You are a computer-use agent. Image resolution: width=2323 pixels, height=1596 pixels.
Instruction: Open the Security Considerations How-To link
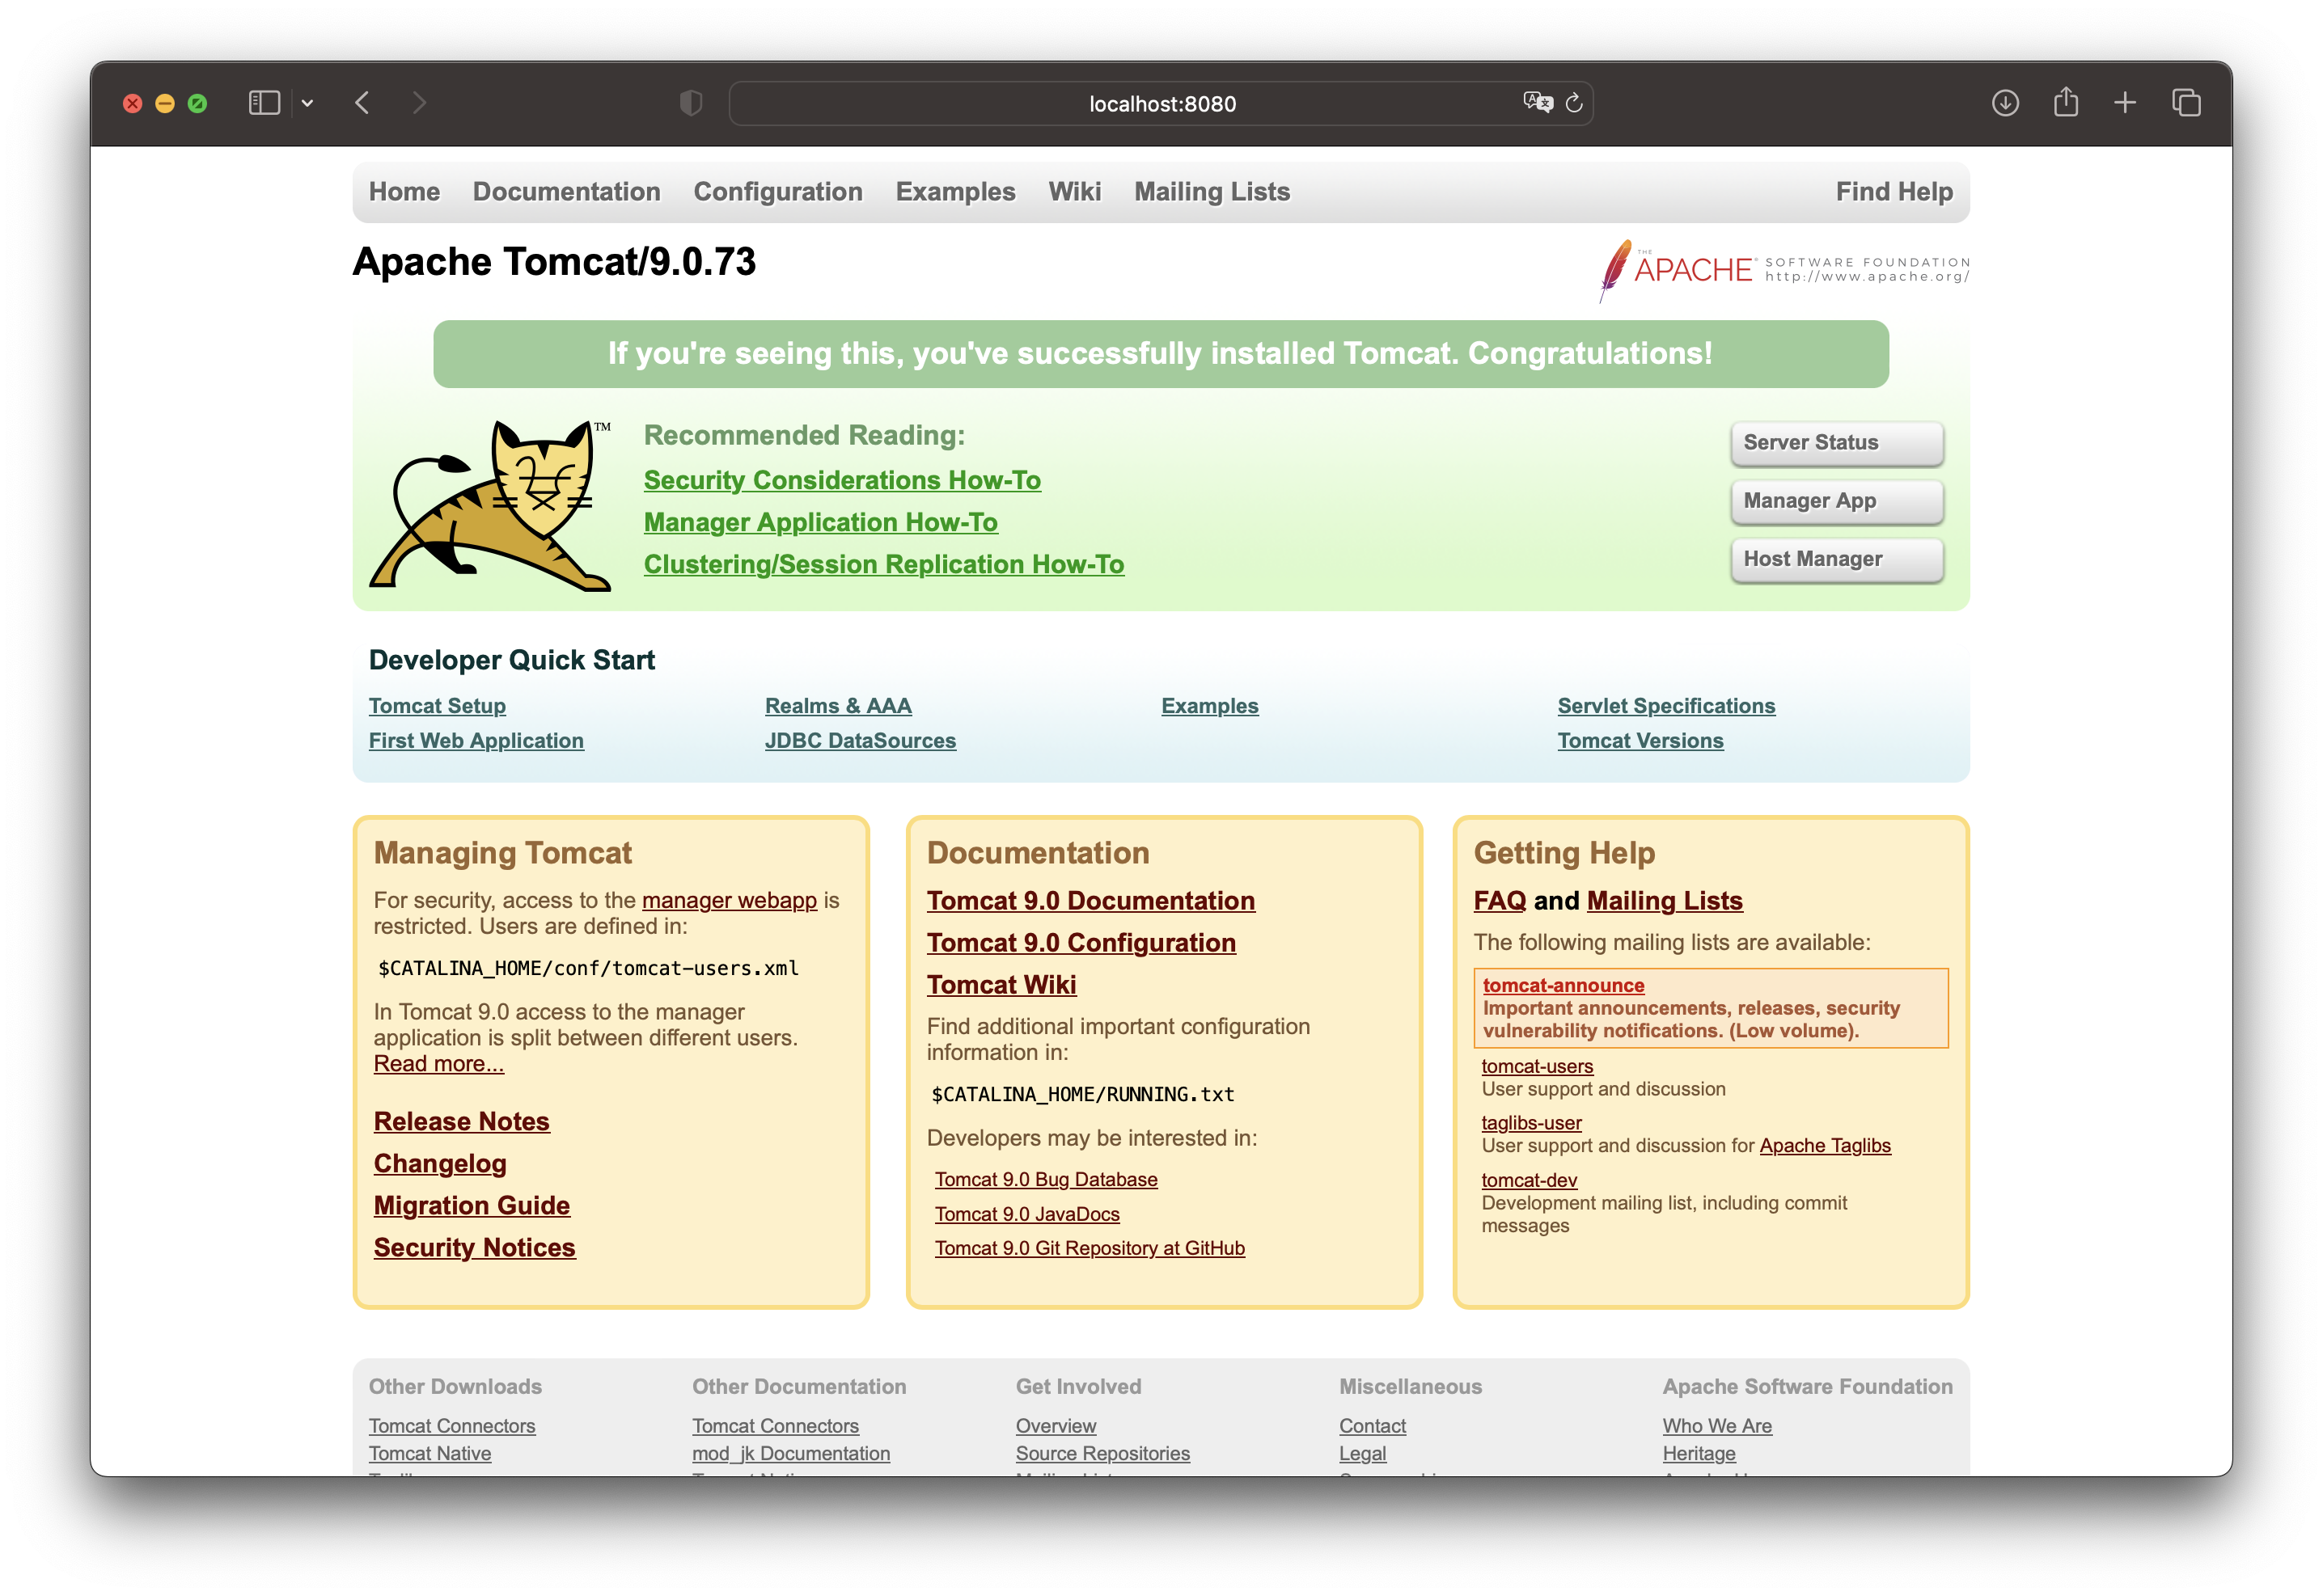coord(841,480)
